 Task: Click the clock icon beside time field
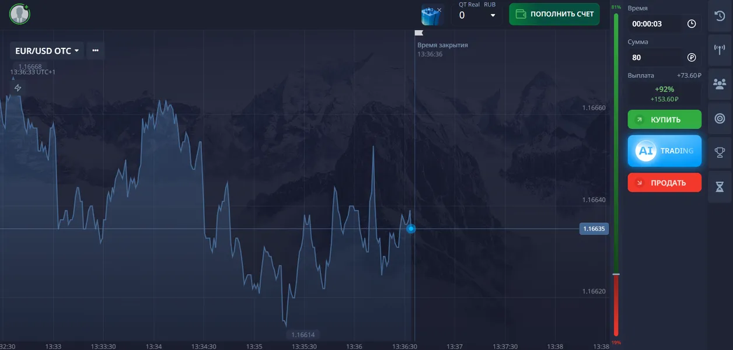(x=692, y=24)
